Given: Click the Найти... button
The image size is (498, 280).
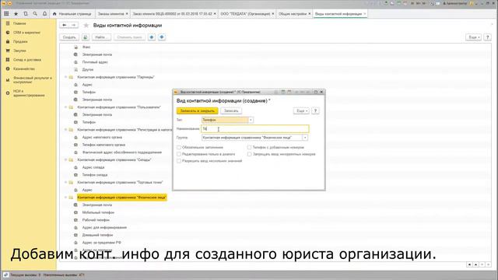Looking at the screenshot, I should 102,37.
